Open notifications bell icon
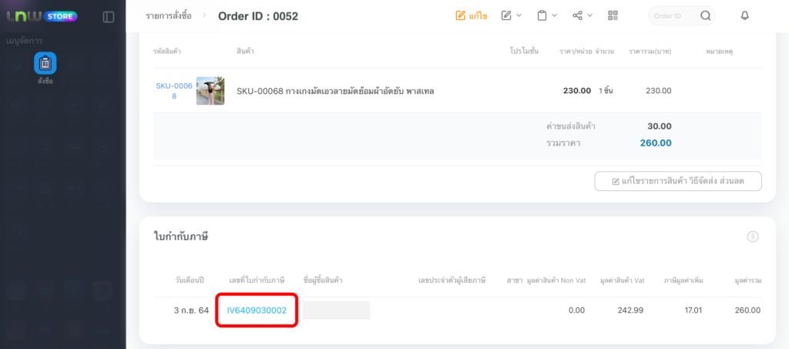 point(745,16)
